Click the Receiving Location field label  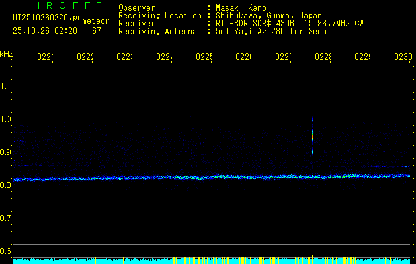pos(159,15)
